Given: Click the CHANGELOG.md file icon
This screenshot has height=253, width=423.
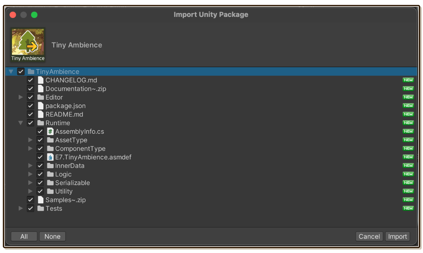Looking at the screenshot, I should pyautogui.click(x=41, y=80).
